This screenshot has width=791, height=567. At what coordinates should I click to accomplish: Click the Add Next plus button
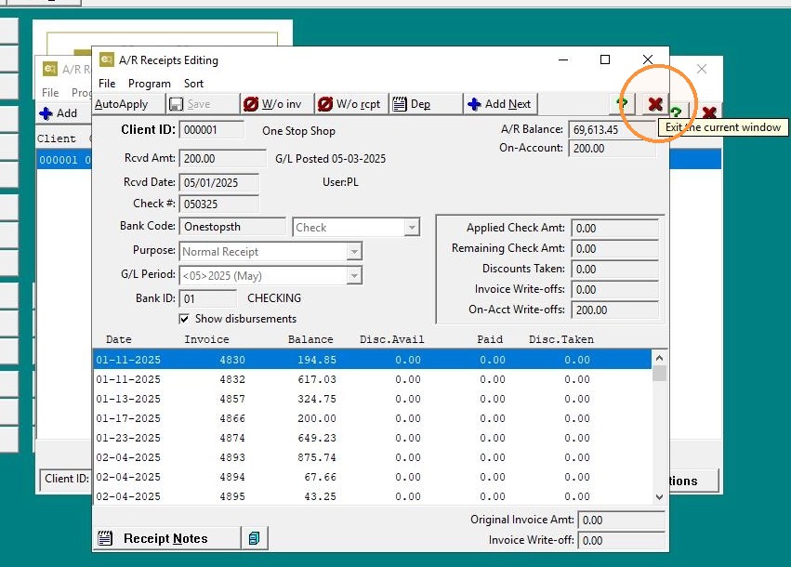coord(500,104)
